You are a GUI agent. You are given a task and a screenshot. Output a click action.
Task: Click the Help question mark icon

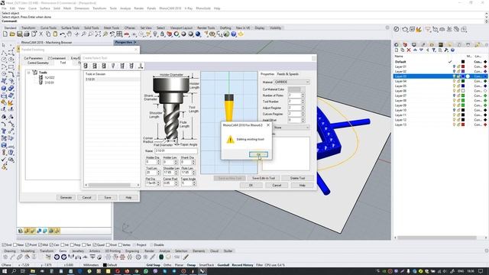tap(234, 34)
